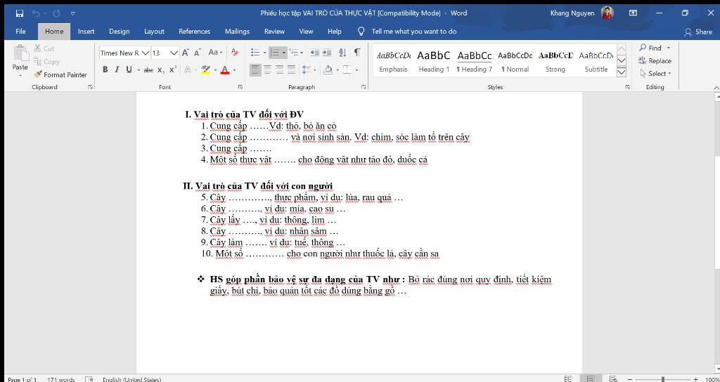Toggle Italic formatting
This screenshot has width=720, height=382.
tap(117, 70)
